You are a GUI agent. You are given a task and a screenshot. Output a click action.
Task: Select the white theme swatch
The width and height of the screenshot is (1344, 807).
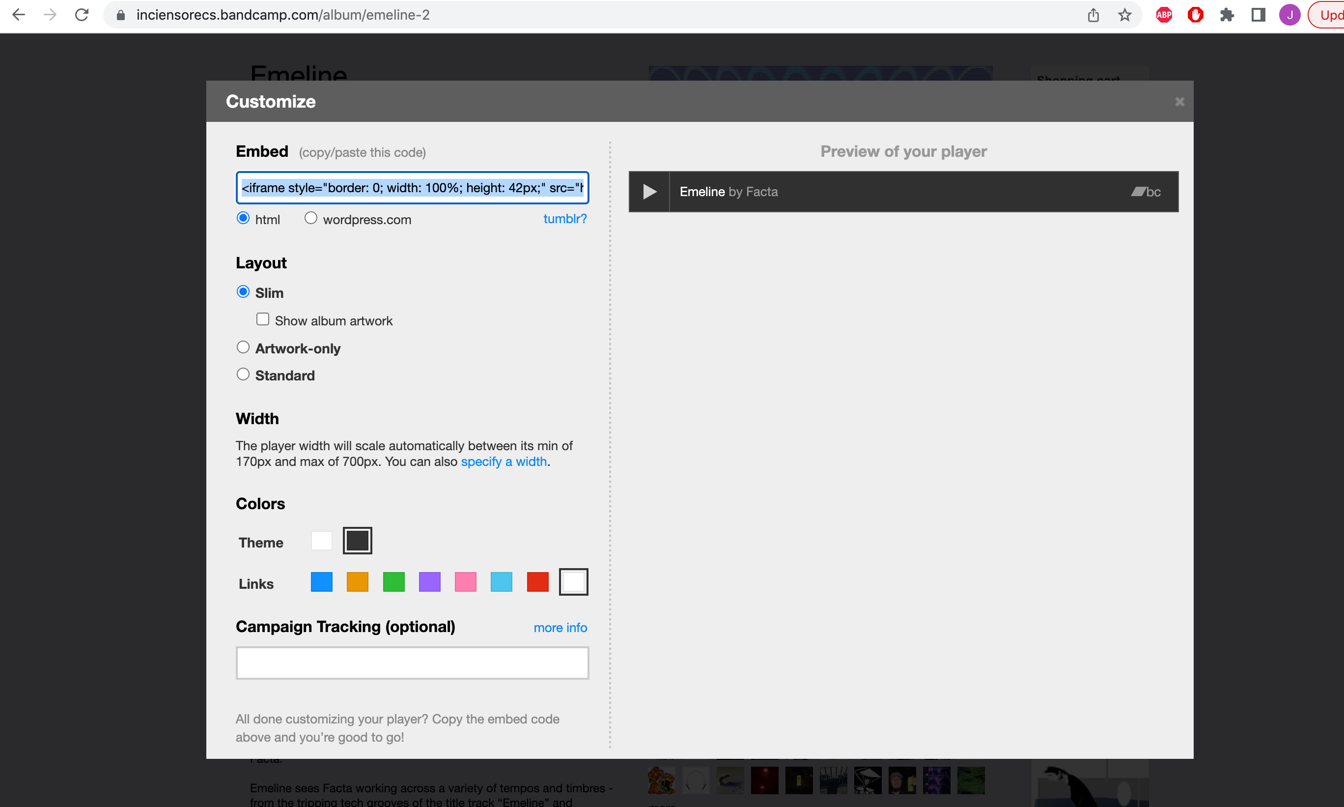[x=321, y=541]
